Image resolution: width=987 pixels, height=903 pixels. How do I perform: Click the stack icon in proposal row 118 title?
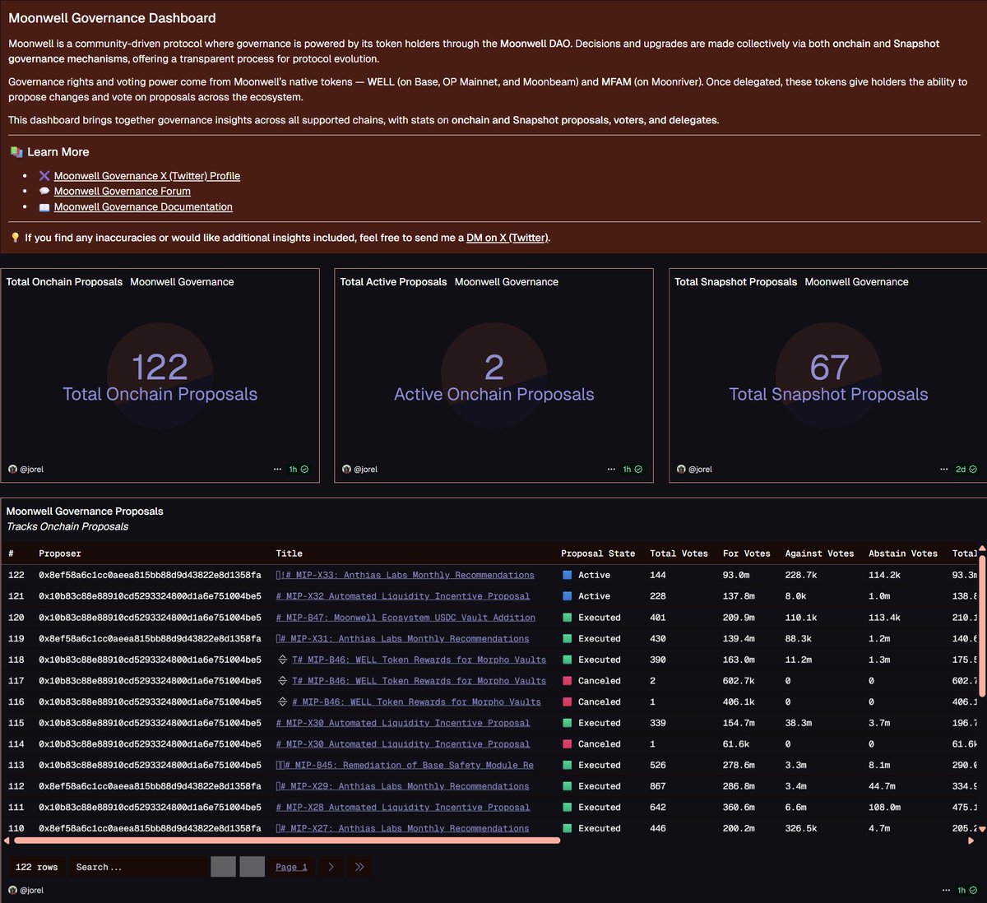tap(282, 660)
